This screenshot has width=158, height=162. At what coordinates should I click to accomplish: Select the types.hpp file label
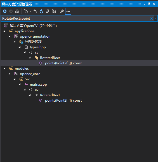(x=38, y=47)
